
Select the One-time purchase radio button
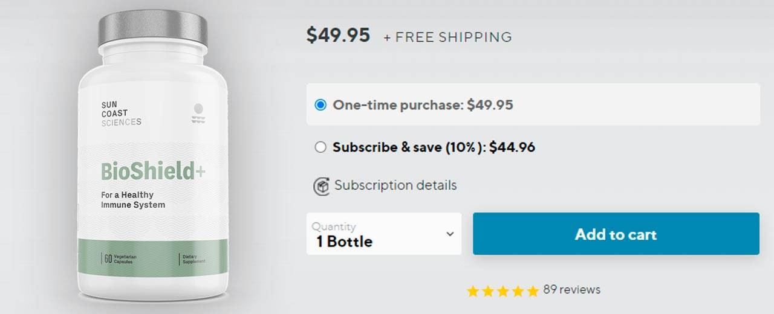tap(320, 105)
